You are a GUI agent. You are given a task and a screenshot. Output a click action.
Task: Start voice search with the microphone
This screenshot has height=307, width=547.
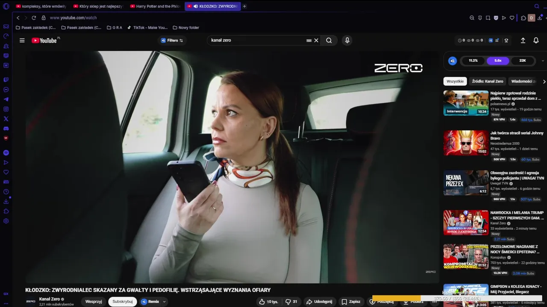(x=347, y=41)
